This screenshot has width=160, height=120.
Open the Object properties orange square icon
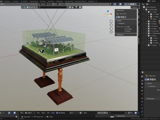point(142,98)
